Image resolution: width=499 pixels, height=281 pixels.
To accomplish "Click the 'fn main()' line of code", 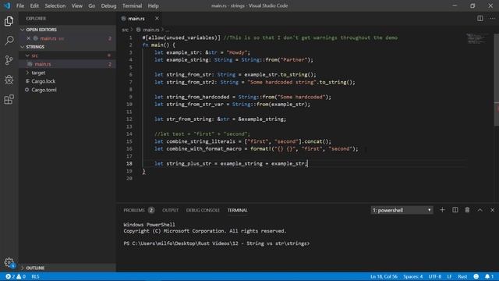I will (158, 45).
